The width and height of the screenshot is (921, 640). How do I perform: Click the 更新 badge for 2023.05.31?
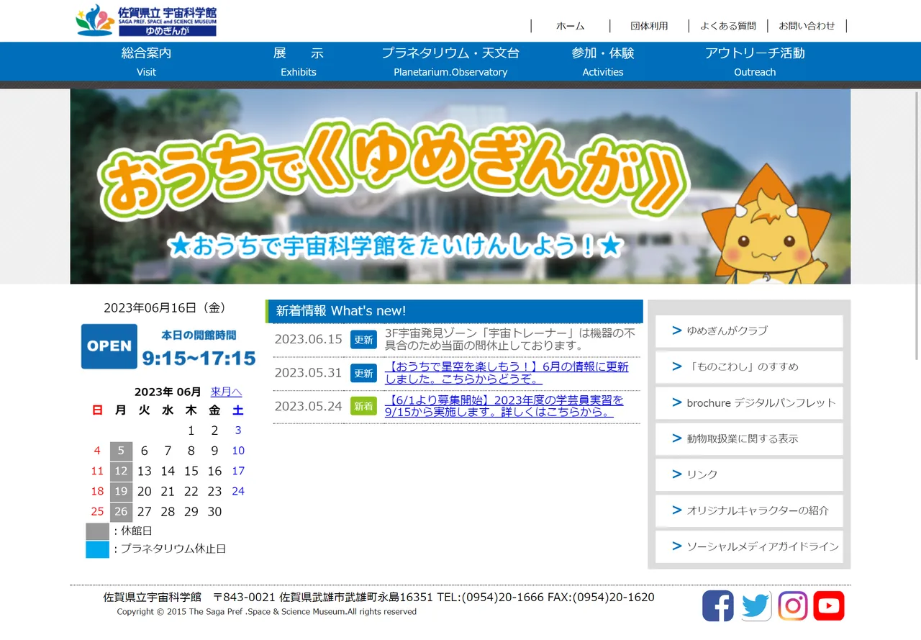pos(363,373)
